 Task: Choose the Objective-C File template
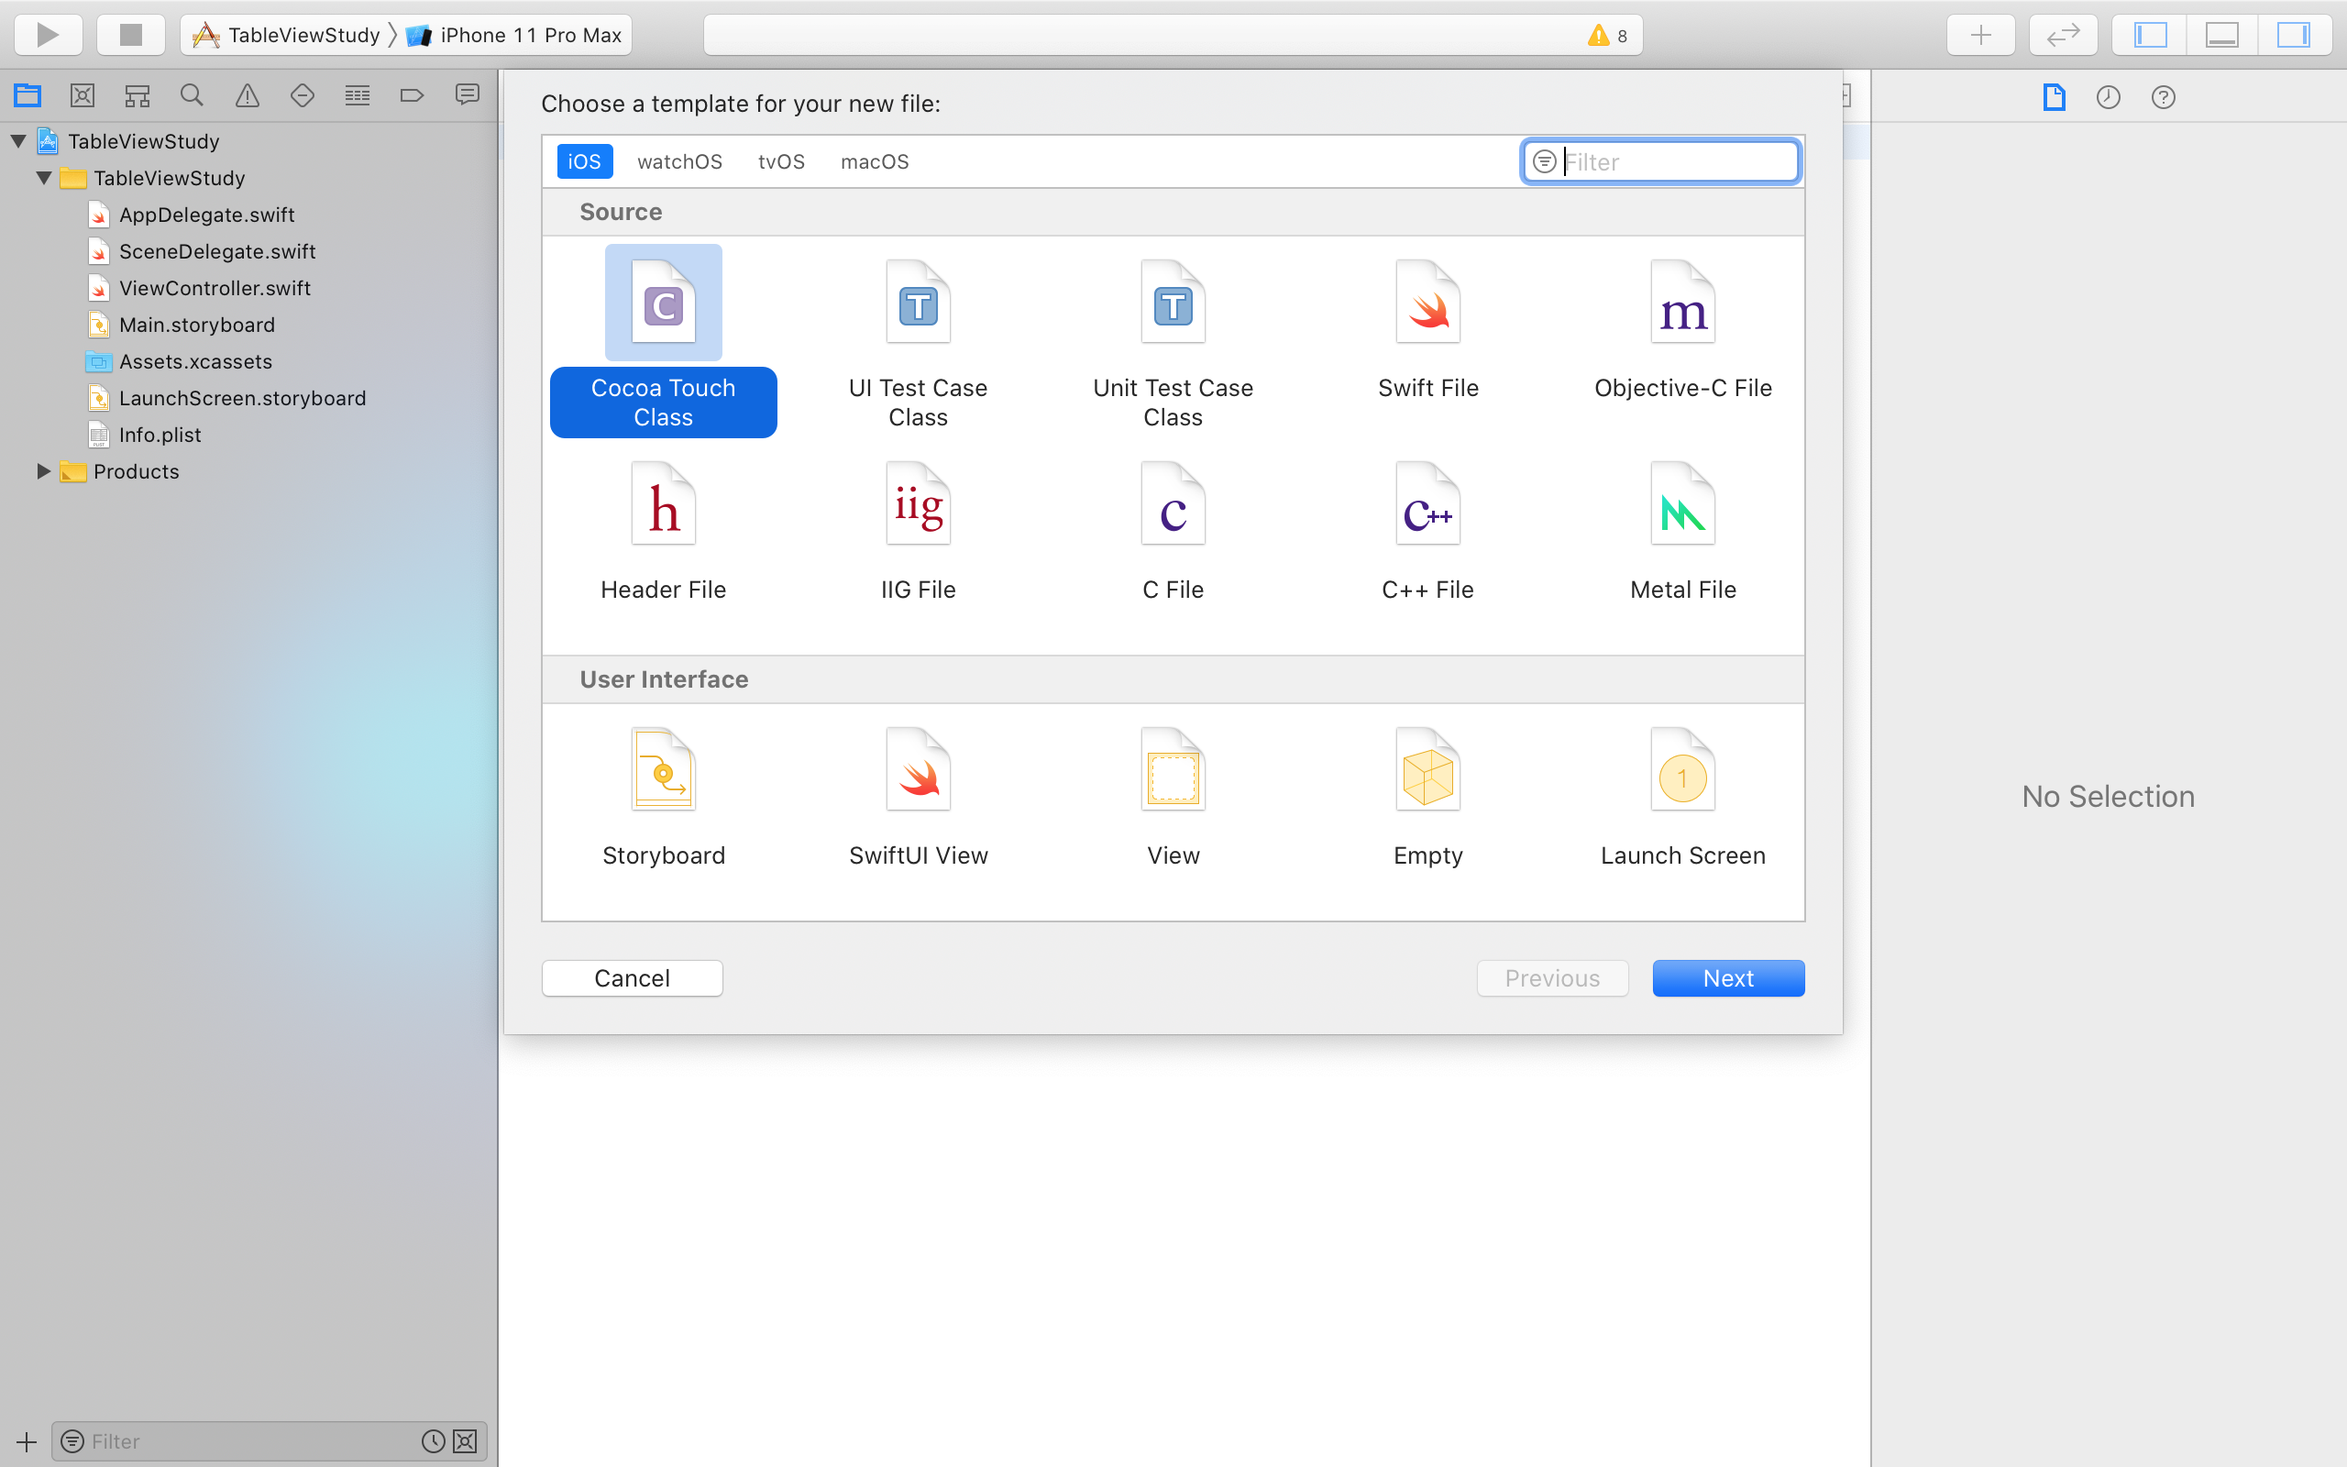[x=1682, y=303]
